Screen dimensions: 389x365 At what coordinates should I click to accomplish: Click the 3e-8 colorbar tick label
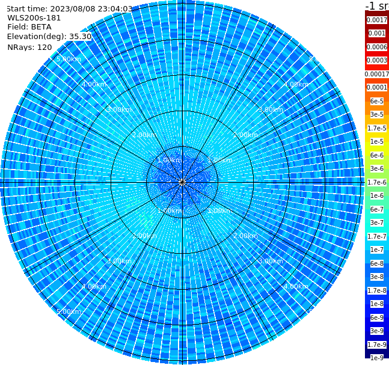pyautogui.click(x=377, y=277)
